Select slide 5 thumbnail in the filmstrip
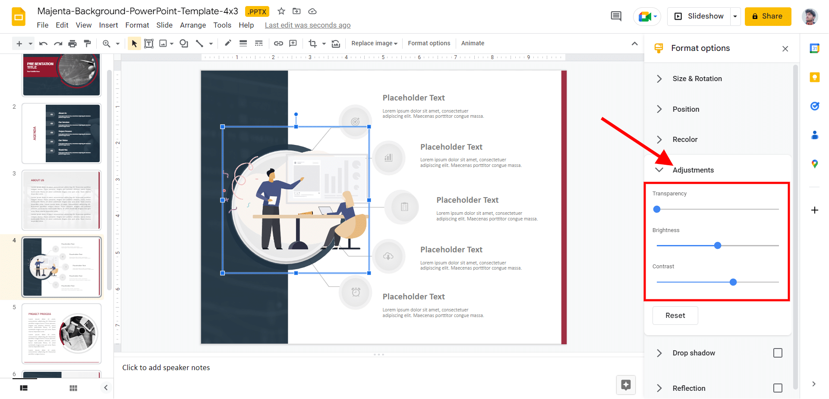 click(x=61, y=333)
